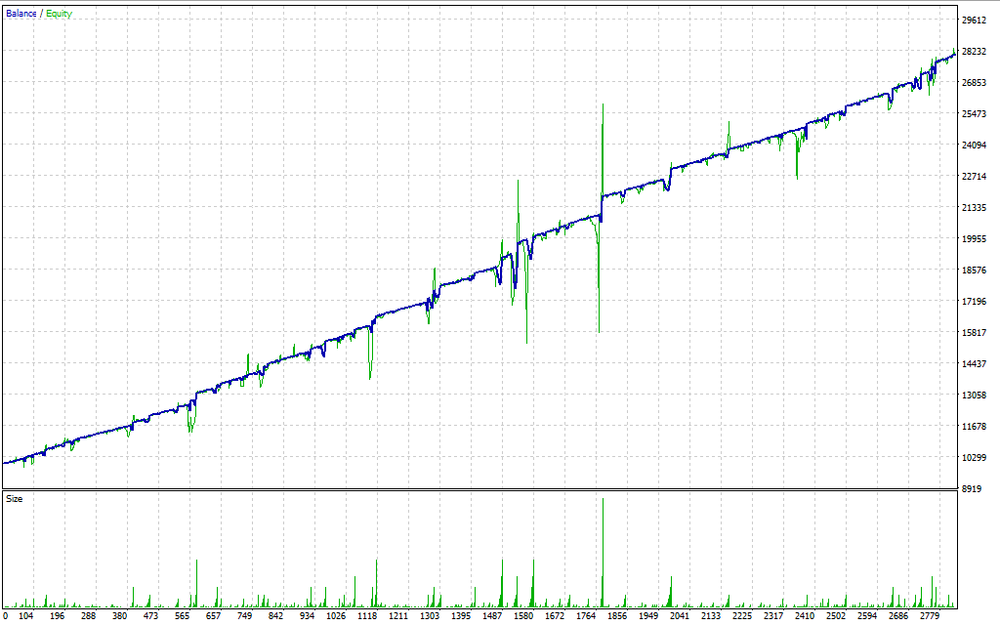The width and height of the screenshot is (1000, 625).
Task: Click the highest green equity spike top
Action: pyautogui.click(x=604, y=105)
